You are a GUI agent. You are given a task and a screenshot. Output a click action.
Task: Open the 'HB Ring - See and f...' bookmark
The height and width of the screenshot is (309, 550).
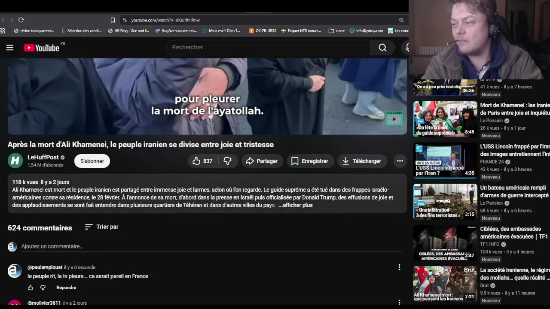point(128,31)
